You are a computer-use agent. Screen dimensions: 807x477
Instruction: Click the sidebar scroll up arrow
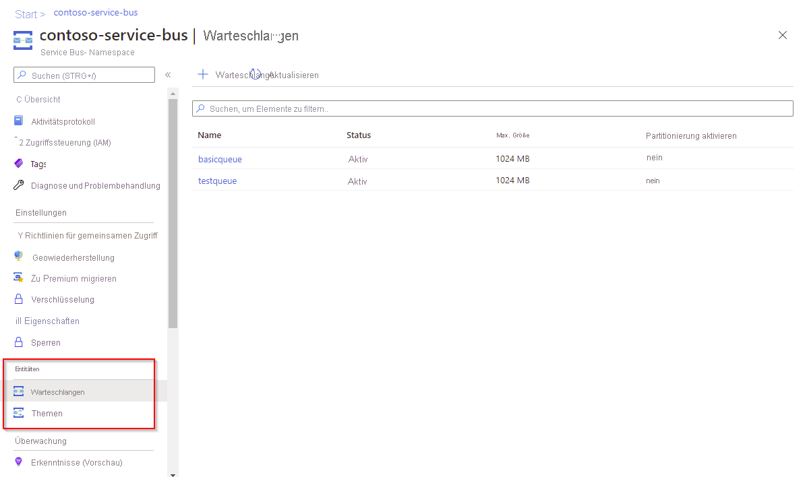point(173,94)
